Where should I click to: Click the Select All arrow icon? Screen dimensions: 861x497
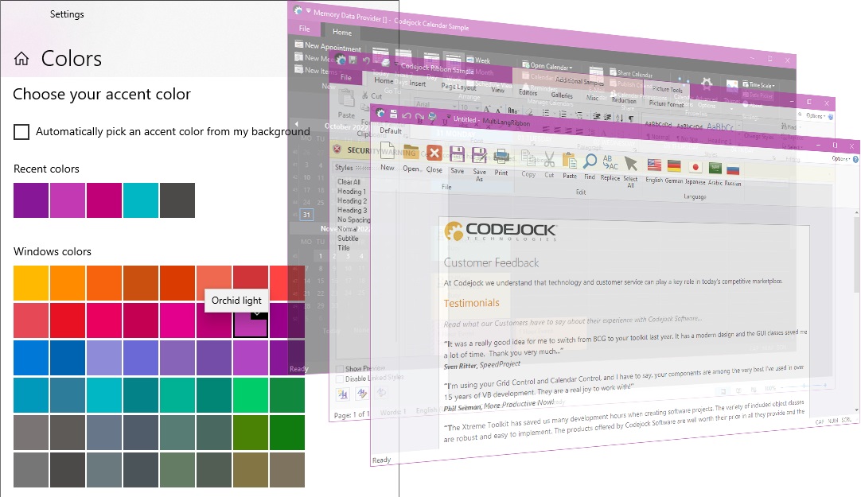click(631, 164)
